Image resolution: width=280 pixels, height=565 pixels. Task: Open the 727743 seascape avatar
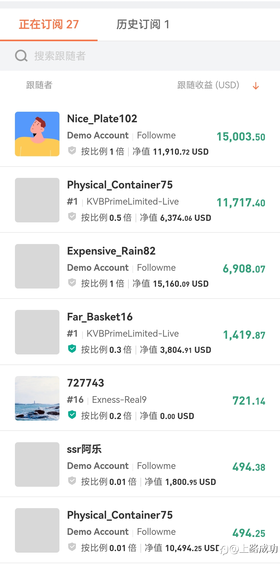pos(37,398)
